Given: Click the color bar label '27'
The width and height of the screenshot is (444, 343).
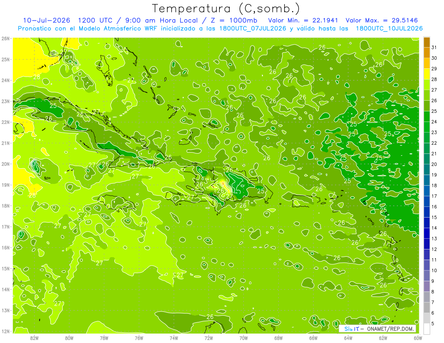Looking at the screenshot, I should click(x=434, y=90).
